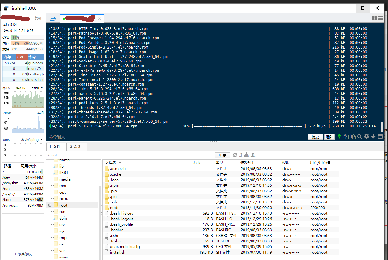
Task: Click the green lightning quick-command icon
Action: 339,136
